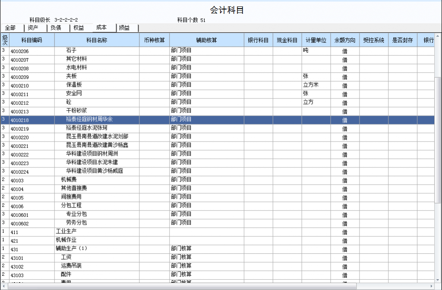Select the 昆玉县南县道改建黄沙杨鑫 account

click(x=97, y=145)
